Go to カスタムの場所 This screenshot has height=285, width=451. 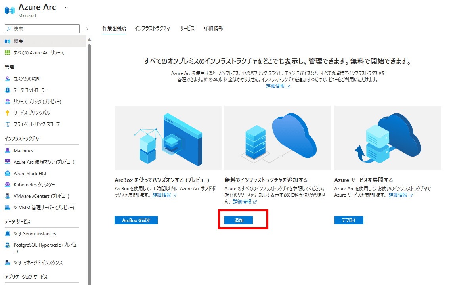tap(27, 78)
